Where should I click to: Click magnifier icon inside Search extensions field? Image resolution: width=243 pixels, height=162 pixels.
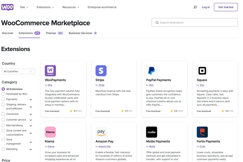pos(157,22)
